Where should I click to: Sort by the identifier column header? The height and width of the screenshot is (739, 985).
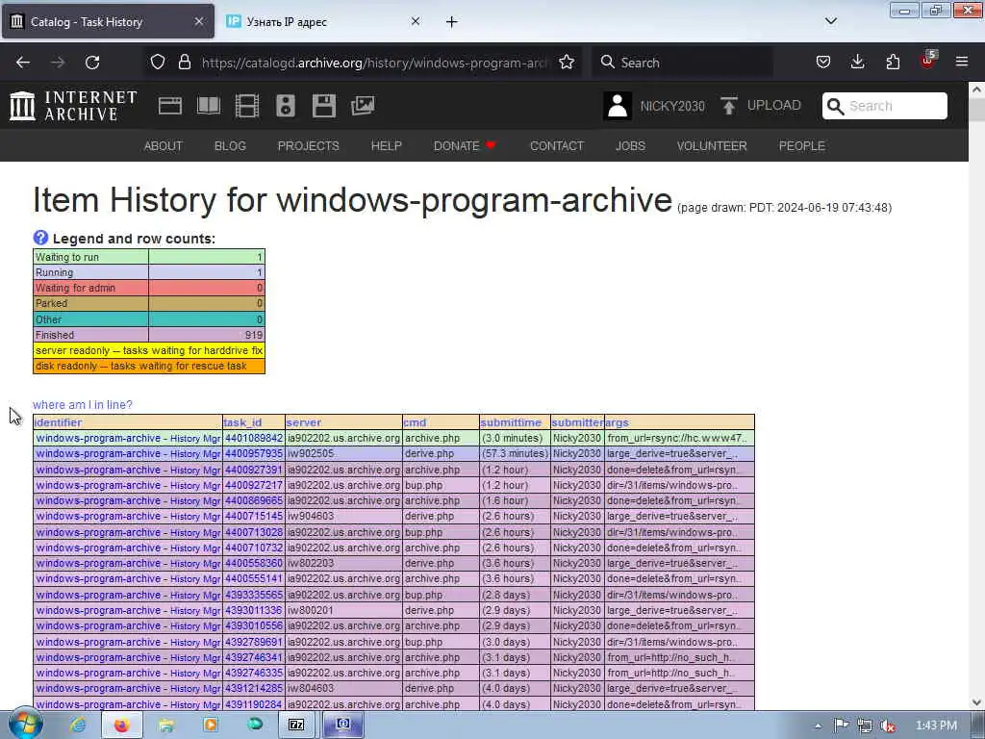click(x=58, y=422)
